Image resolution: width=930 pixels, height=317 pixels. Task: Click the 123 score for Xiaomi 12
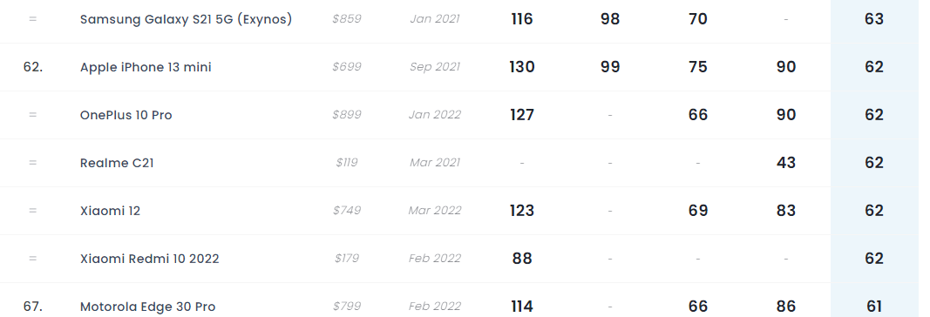tap(521, 211)
